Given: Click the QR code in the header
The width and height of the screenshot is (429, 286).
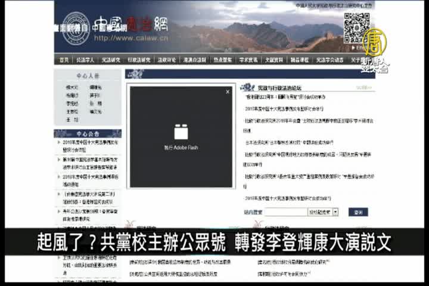Looking at the screenshot, I should click(x=356, y=27).
